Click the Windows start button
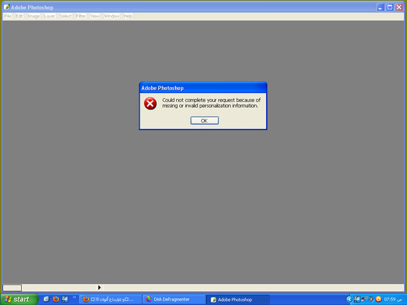The image size is (407, 305). [19, 299]
